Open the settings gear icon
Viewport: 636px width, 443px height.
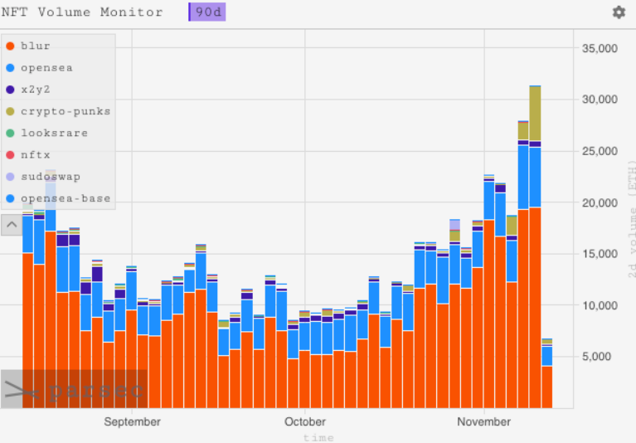click(x=619, y=12)
